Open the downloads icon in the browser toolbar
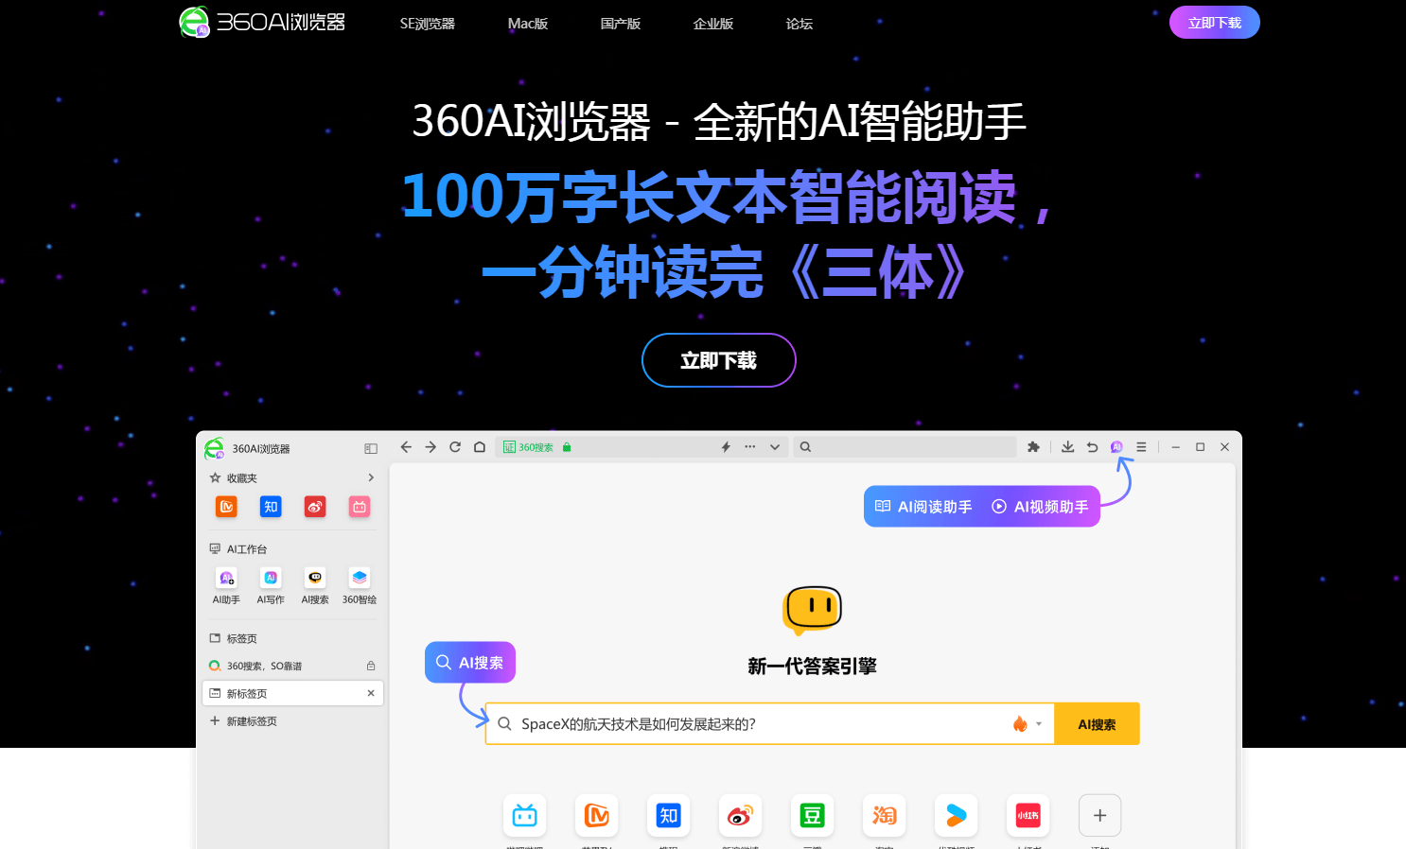1406x849 pixels. [x=1067, y=446]
